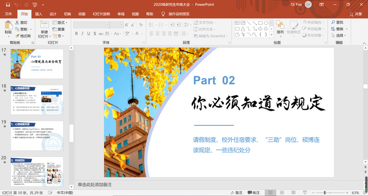Open the 版式 (Layout) dropdown

point(59,22)
